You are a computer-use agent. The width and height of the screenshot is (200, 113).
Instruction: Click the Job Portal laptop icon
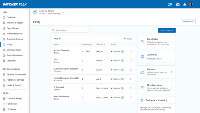coord(142,57)
